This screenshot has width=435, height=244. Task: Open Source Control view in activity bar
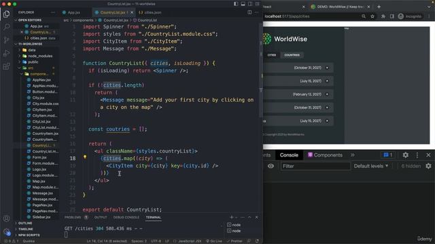(x=6, y=40)
